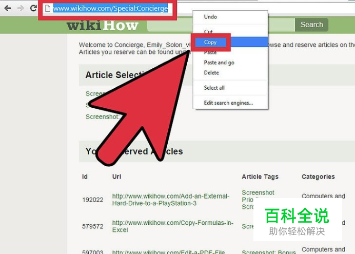
Task: Reload the page with the refresh icon
Action: tap(33, 8)
